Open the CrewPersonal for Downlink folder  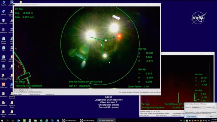tap(3, 77)
